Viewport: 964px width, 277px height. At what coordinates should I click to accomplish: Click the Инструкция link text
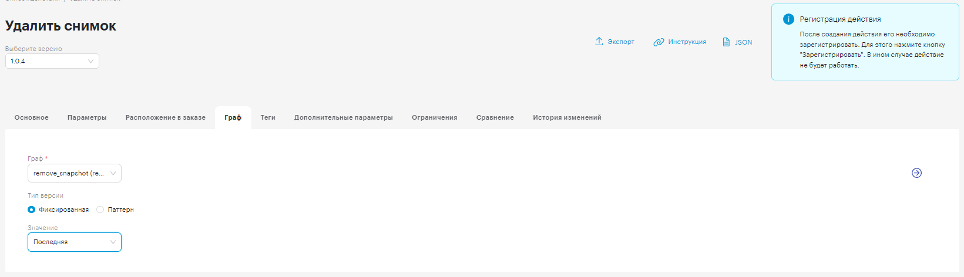click(687, 42)
